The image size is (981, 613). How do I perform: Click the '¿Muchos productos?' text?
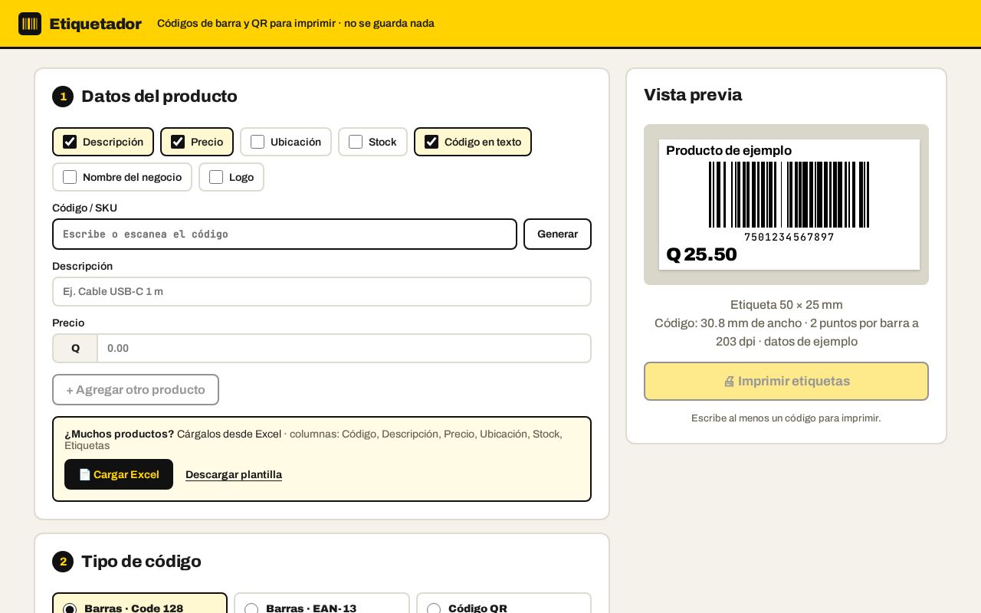coord(120,434)
